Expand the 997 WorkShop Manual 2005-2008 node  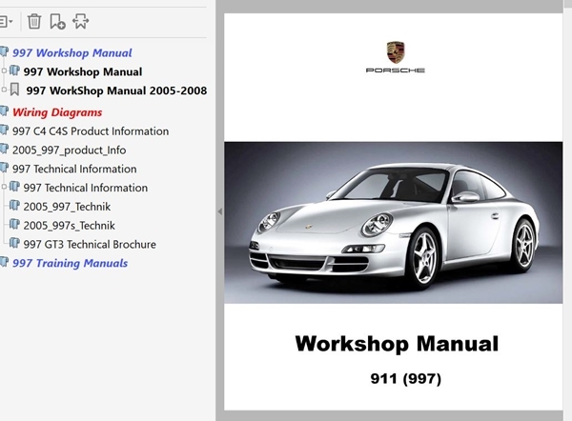[4, 90]
